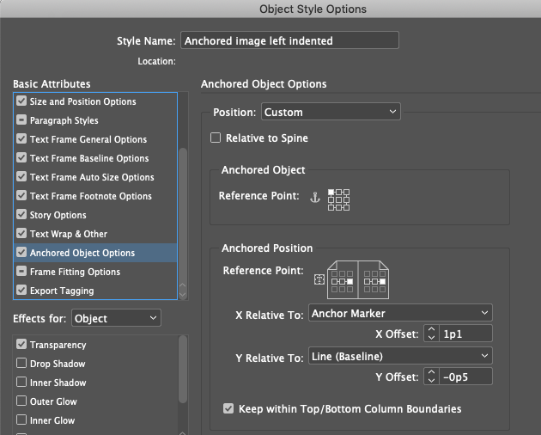541x435 pixels.
Task: Click the Y Offset value field
Action: click(465, 377)
